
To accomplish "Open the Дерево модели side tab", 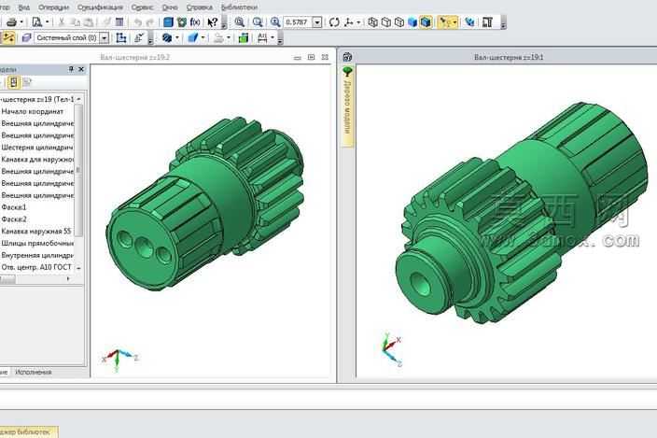I will [x=347, y=106].
